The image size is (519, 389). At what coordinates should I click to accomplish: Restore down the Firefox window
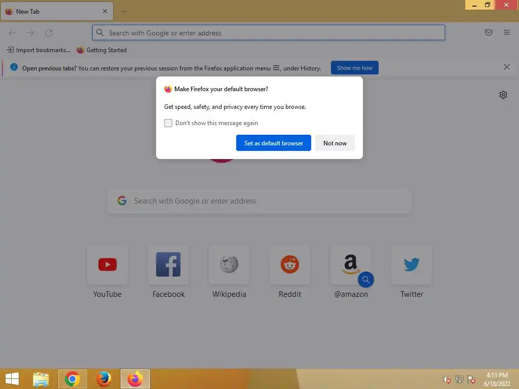point(488,5)
